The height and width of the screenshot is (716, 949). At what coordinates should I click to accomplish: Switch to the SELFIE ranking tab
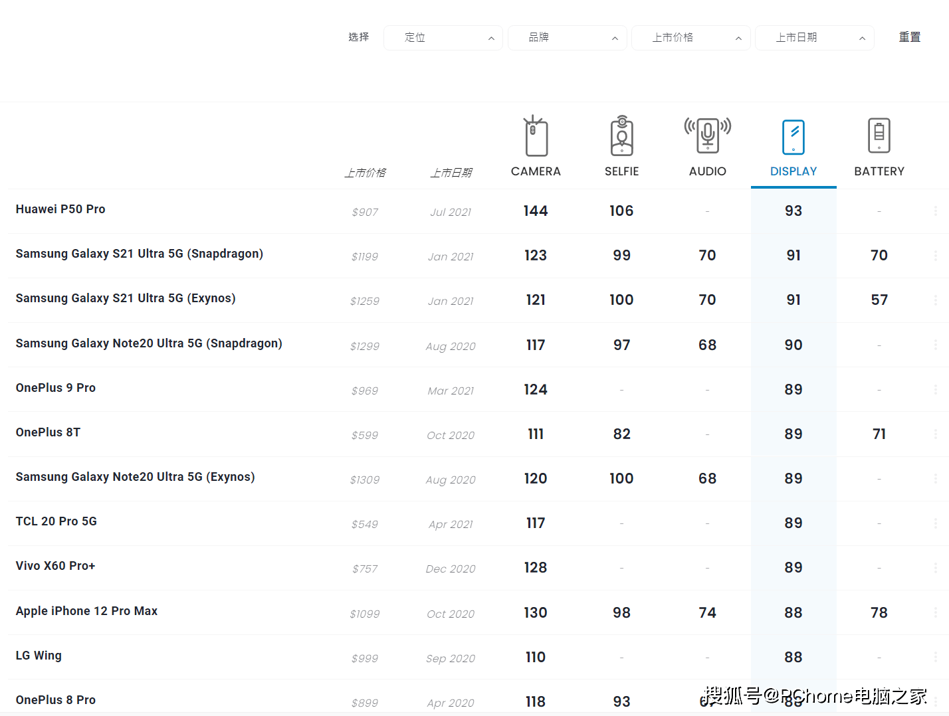621,171
